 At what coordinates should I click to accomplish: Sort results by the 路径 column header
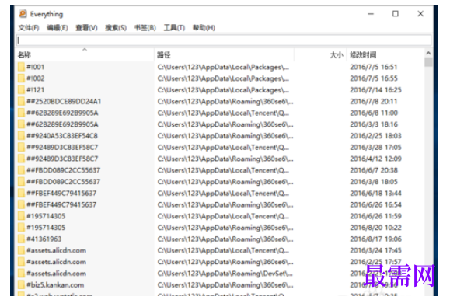pyautogui.click(x=225, y=54)
